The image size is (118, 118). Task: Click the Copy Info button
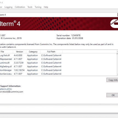[x=112, y=80]
